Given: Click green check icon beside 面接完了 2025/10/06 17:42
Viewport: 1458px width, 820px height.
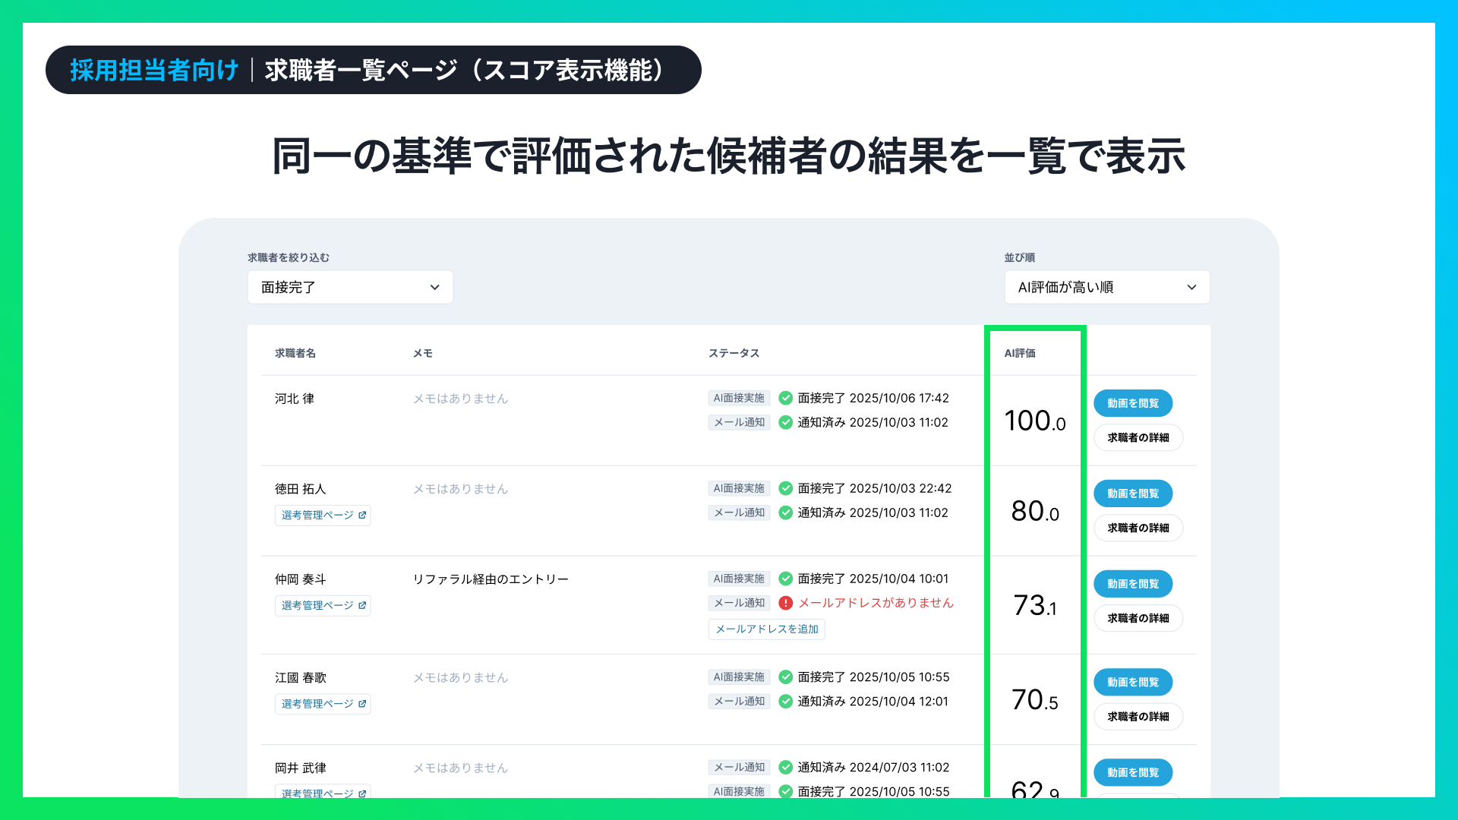Looking at the screenshot, I should [x=786, y=398].
